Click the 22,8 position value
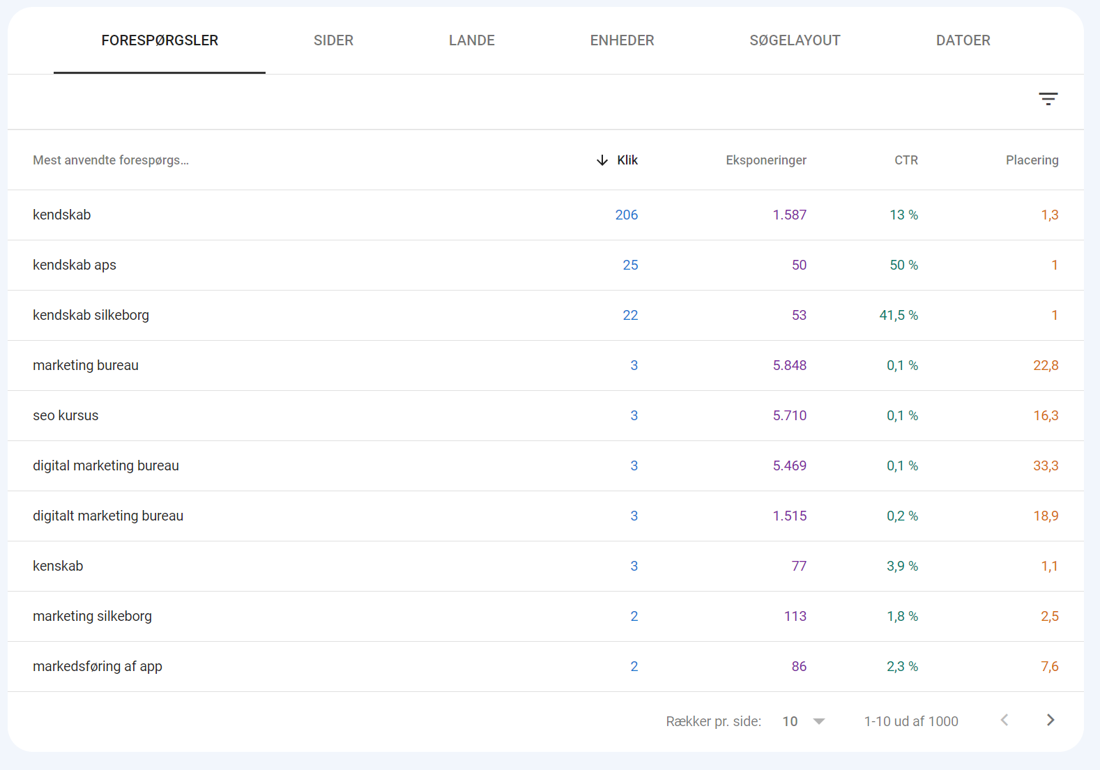Viewport: 1100px width, 770px height. (x=1046, y=366)
